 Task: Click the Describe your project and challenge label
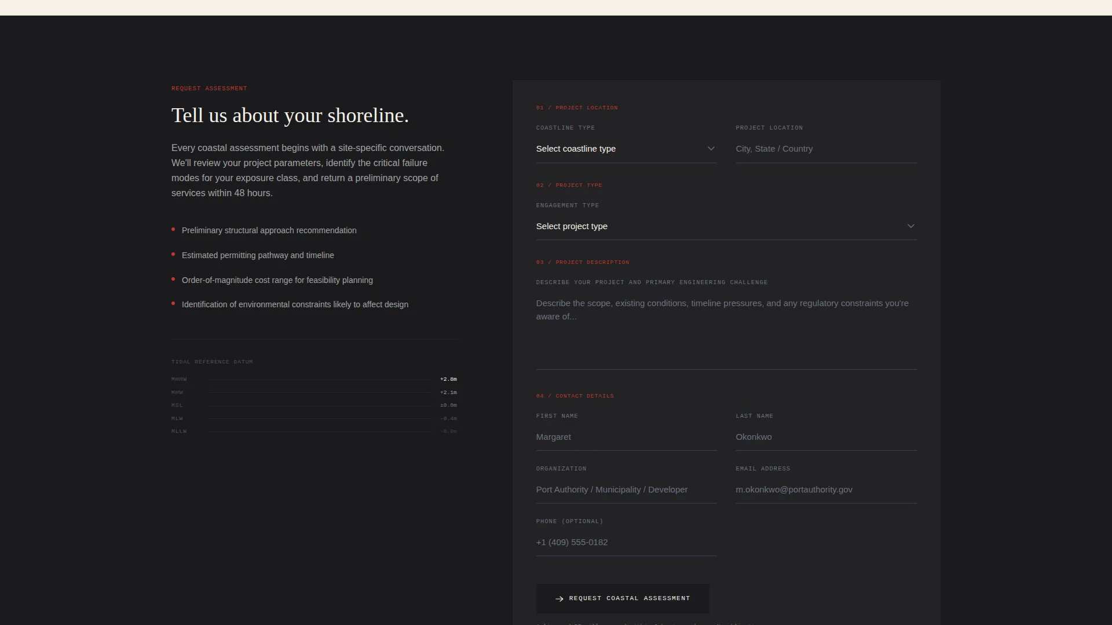[x=652, y=282]
